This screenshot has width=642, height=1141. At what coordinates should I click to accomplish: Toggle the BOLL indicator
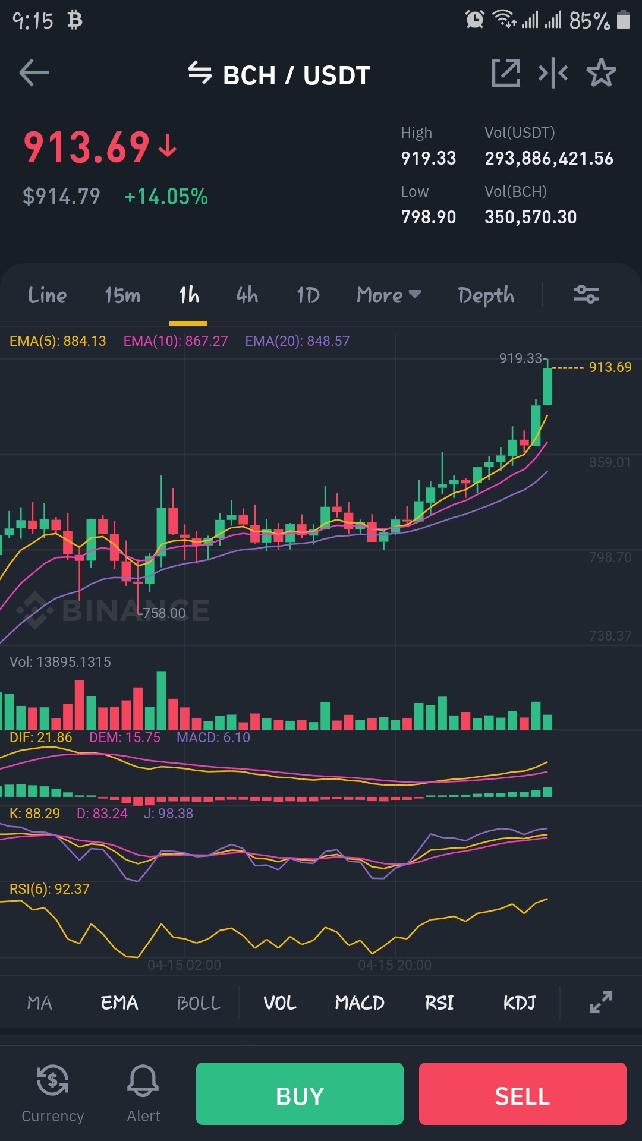pos(199,1003)
